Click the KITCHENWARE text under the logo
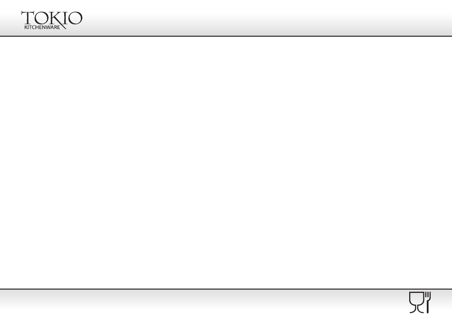The height and width of the screenshot is (321, 452). pos(42,27)
